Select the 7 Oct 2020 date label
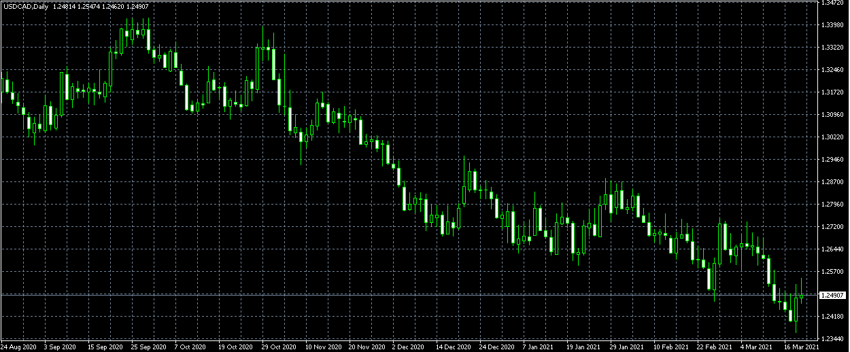Image resolution: width=850 pixels, height=352 pixels. [190, 347]
